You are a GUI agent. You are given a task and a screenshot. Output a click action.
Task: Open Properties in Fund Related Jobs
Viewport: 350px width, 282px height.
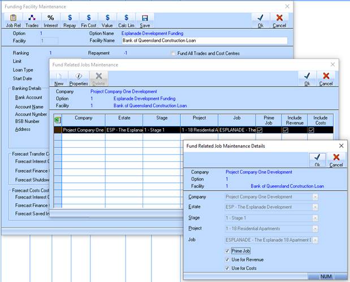pyautogui.click(x=79, y=79)
